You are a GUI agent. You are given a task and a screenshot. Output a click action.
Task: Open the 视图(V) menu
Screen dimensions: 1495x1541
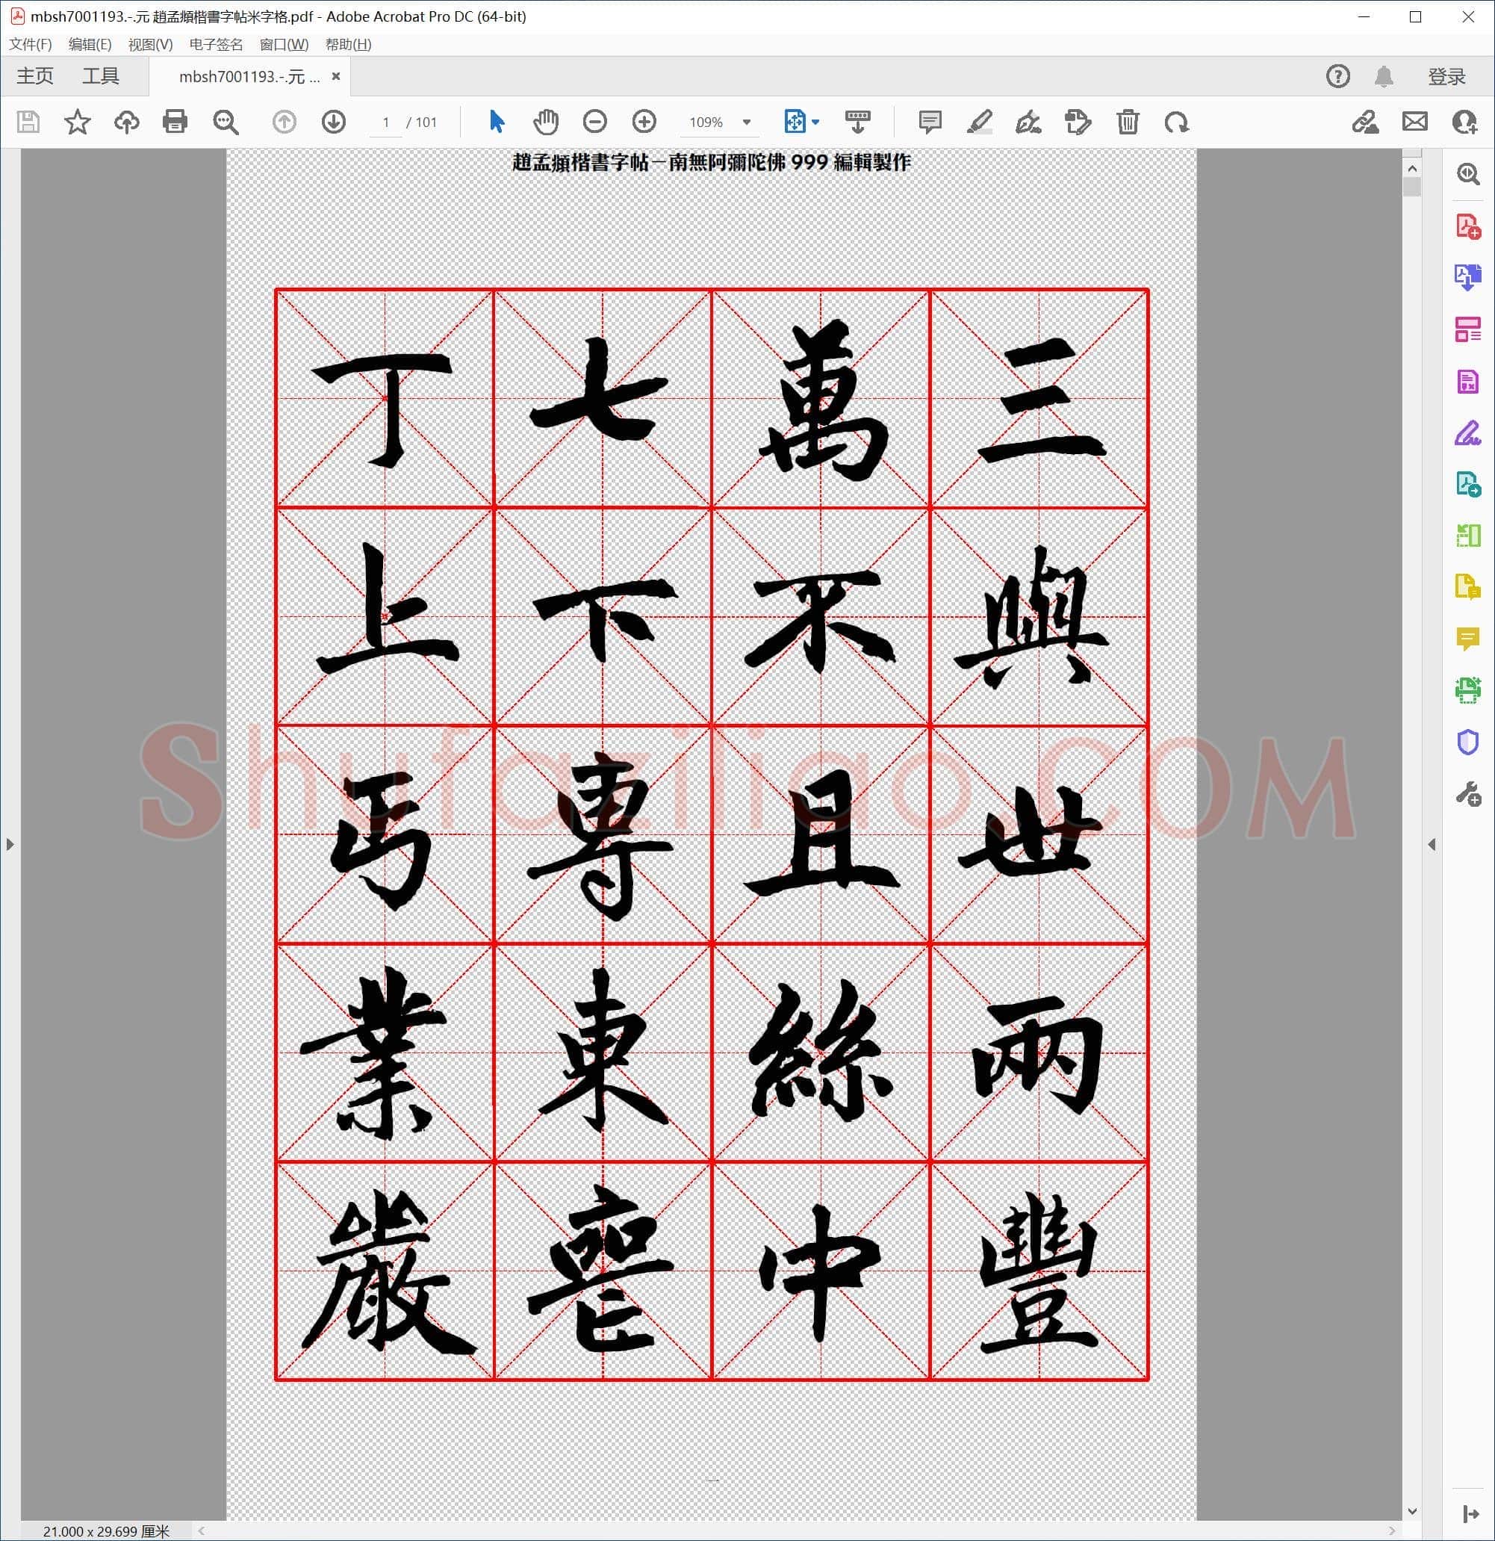pyautogui.click(x=150, y=44)
